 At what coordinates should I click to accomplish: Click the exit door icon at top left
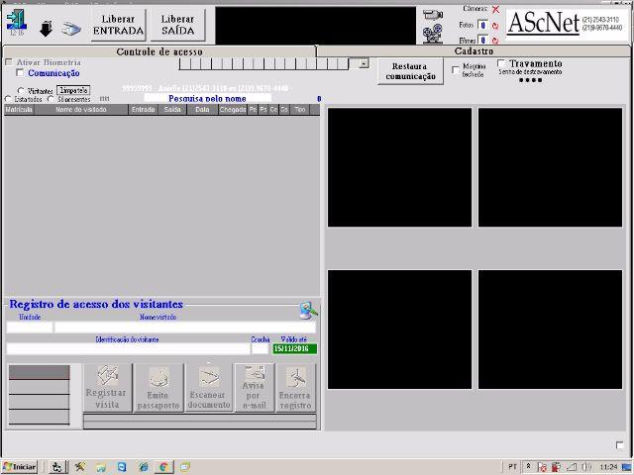tap(16, 20)
